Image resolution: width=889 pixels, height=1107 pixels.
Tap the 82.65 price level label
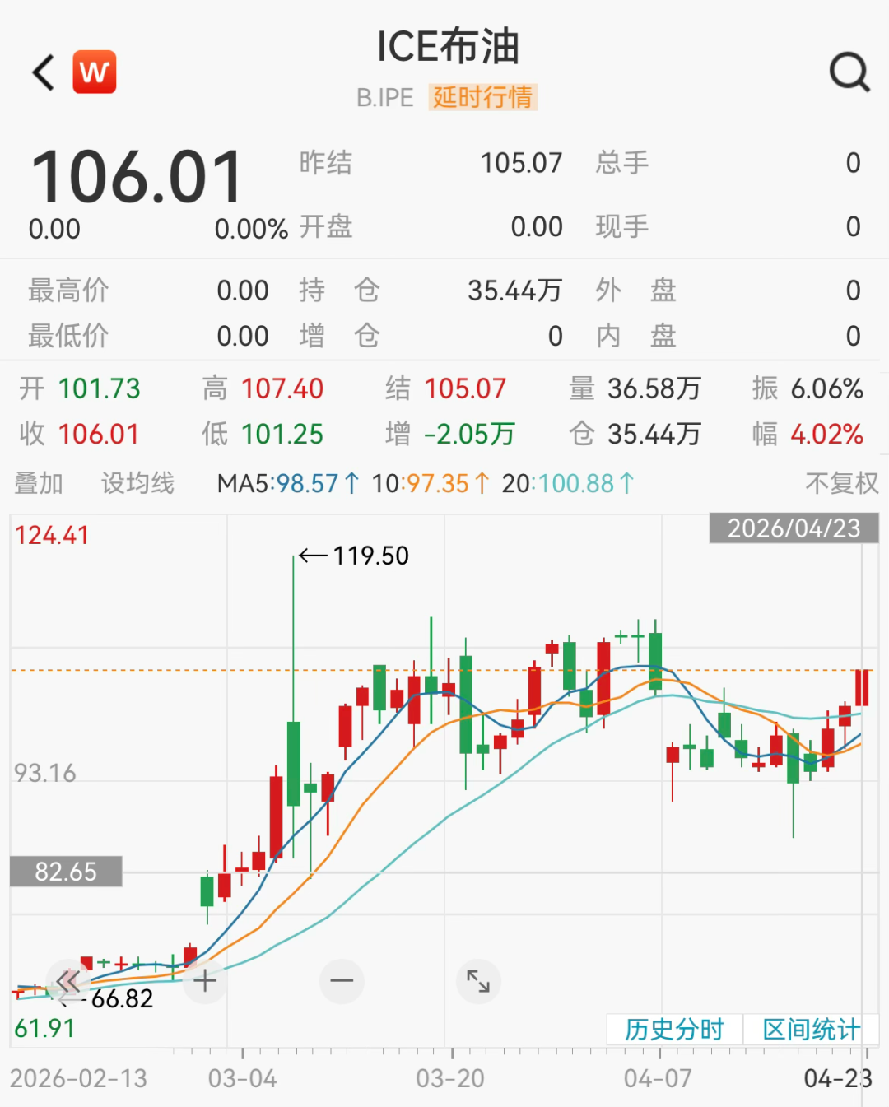click(66, 872)
